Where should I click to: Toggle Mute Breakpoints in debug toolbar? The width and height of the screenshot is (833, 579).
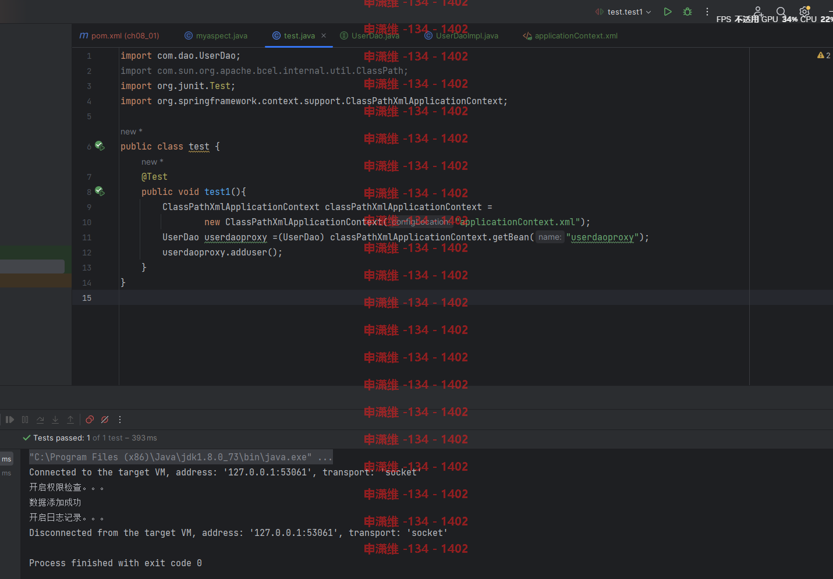pyautogui.click(x=105, y=420)
